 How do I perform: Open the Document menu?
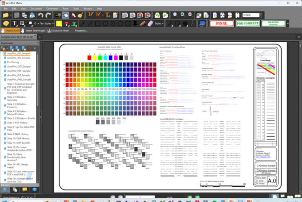point(36,9)
